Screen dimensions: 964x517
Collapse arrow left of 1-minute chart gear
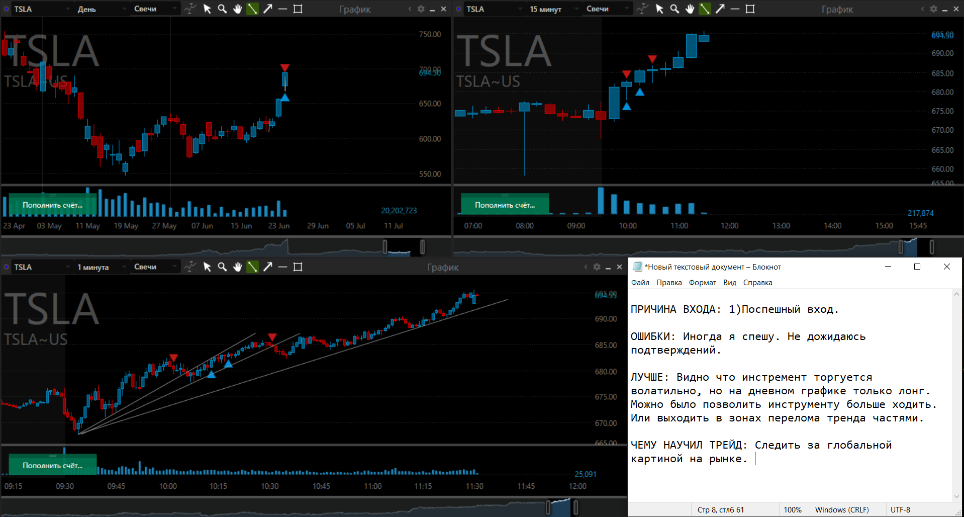pos(586,267)
